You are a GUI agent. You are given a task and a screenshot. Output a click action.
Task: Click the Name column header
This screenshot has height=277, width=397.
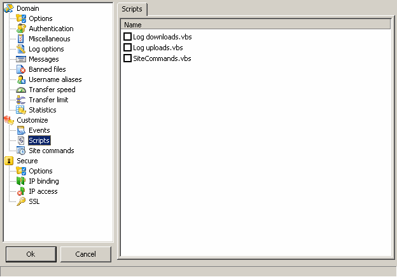tap(256, 25)
